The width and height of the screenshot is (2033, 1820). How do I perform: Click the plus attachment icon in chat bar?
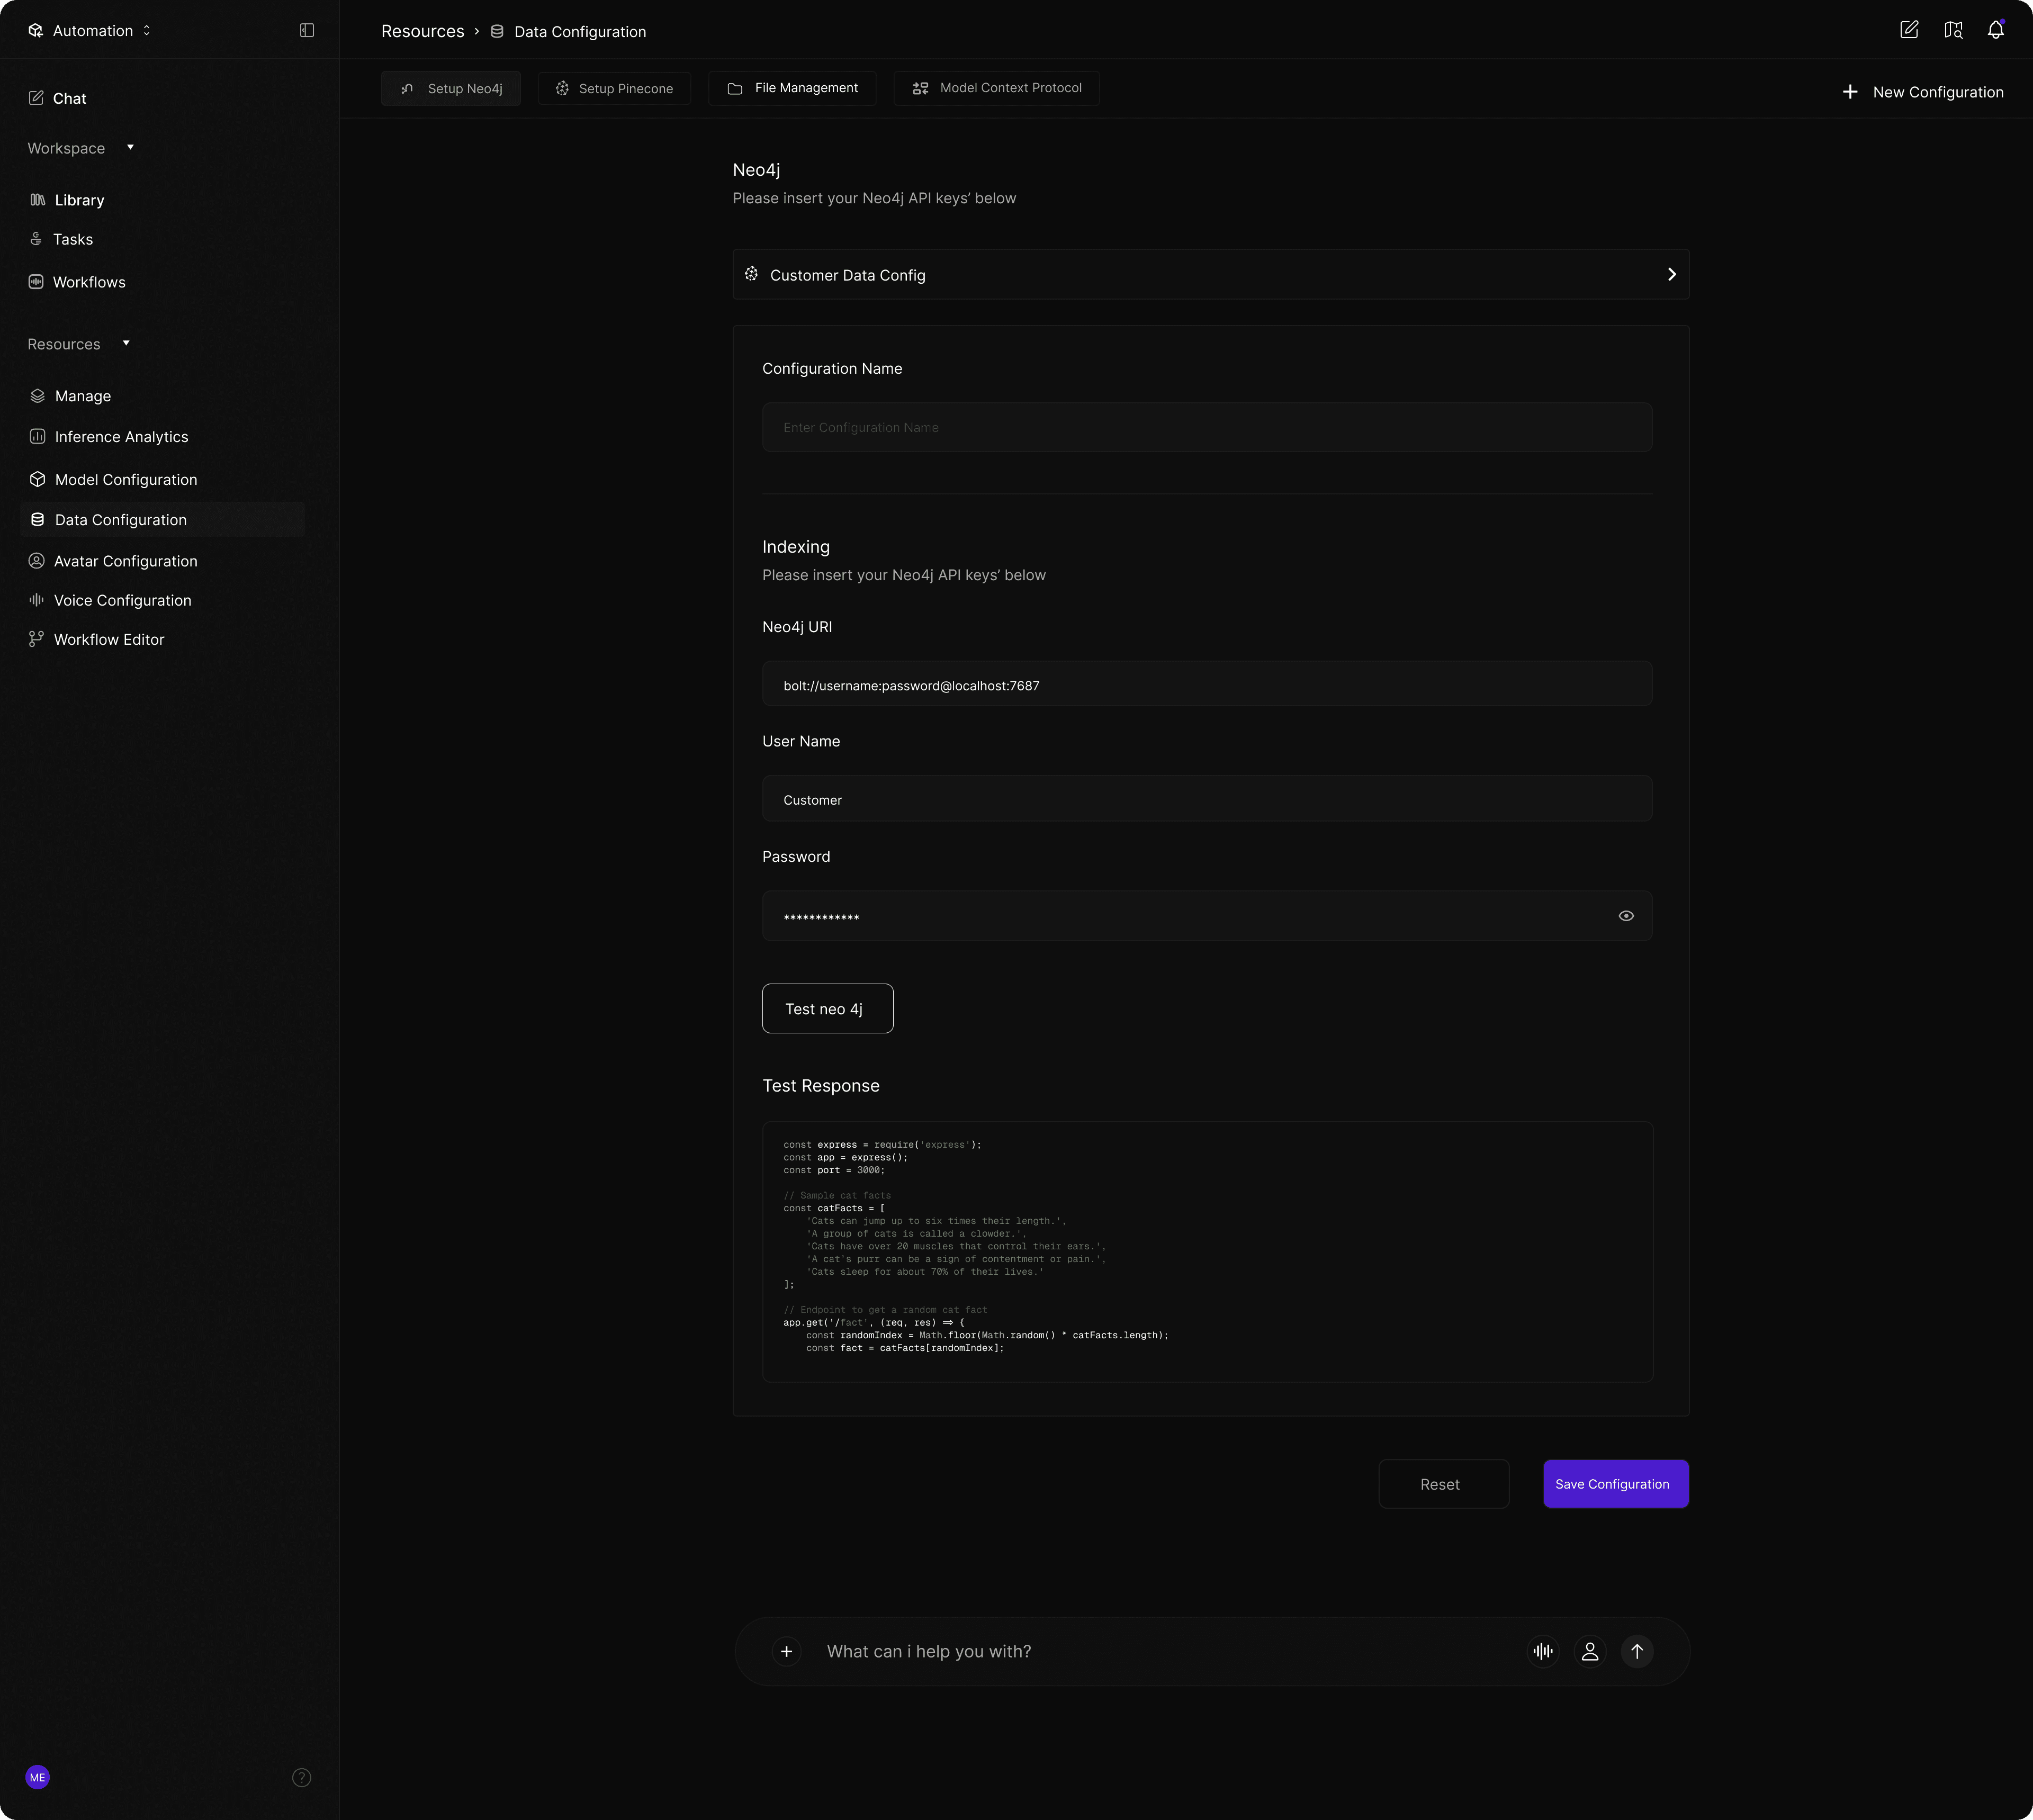point(786,1651)
